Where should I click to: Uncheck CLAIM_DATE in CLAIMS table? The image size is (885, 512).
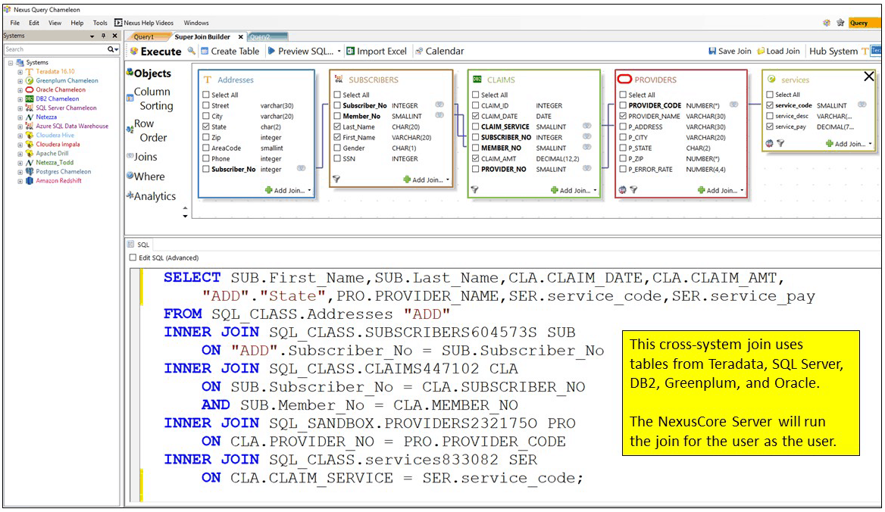[474, 117]
